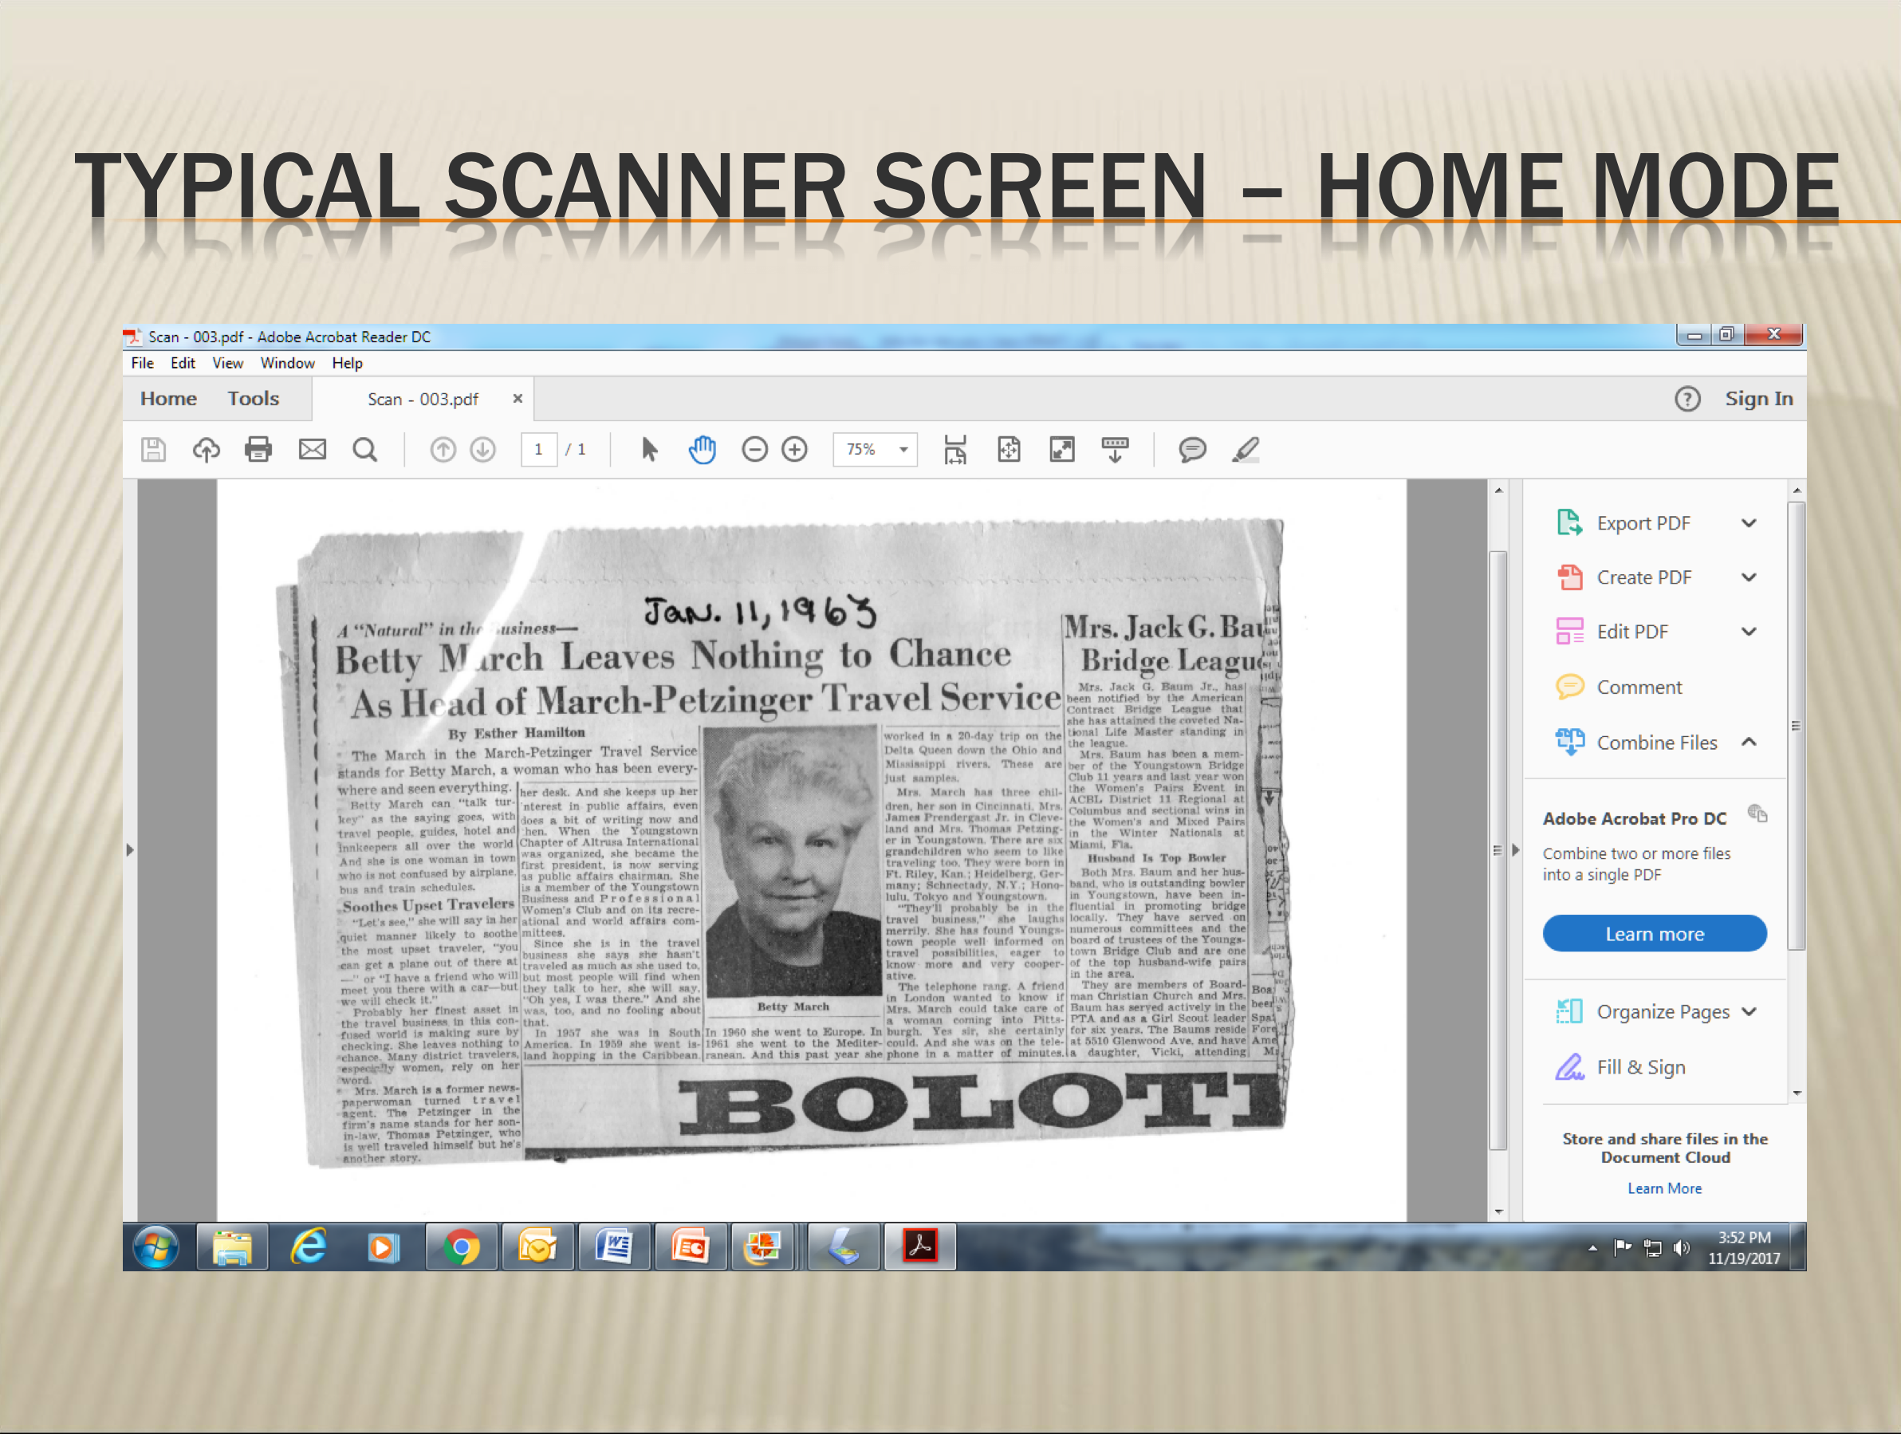
Task: Open the Help question mark icon
Action: [x=1688, y=399]
